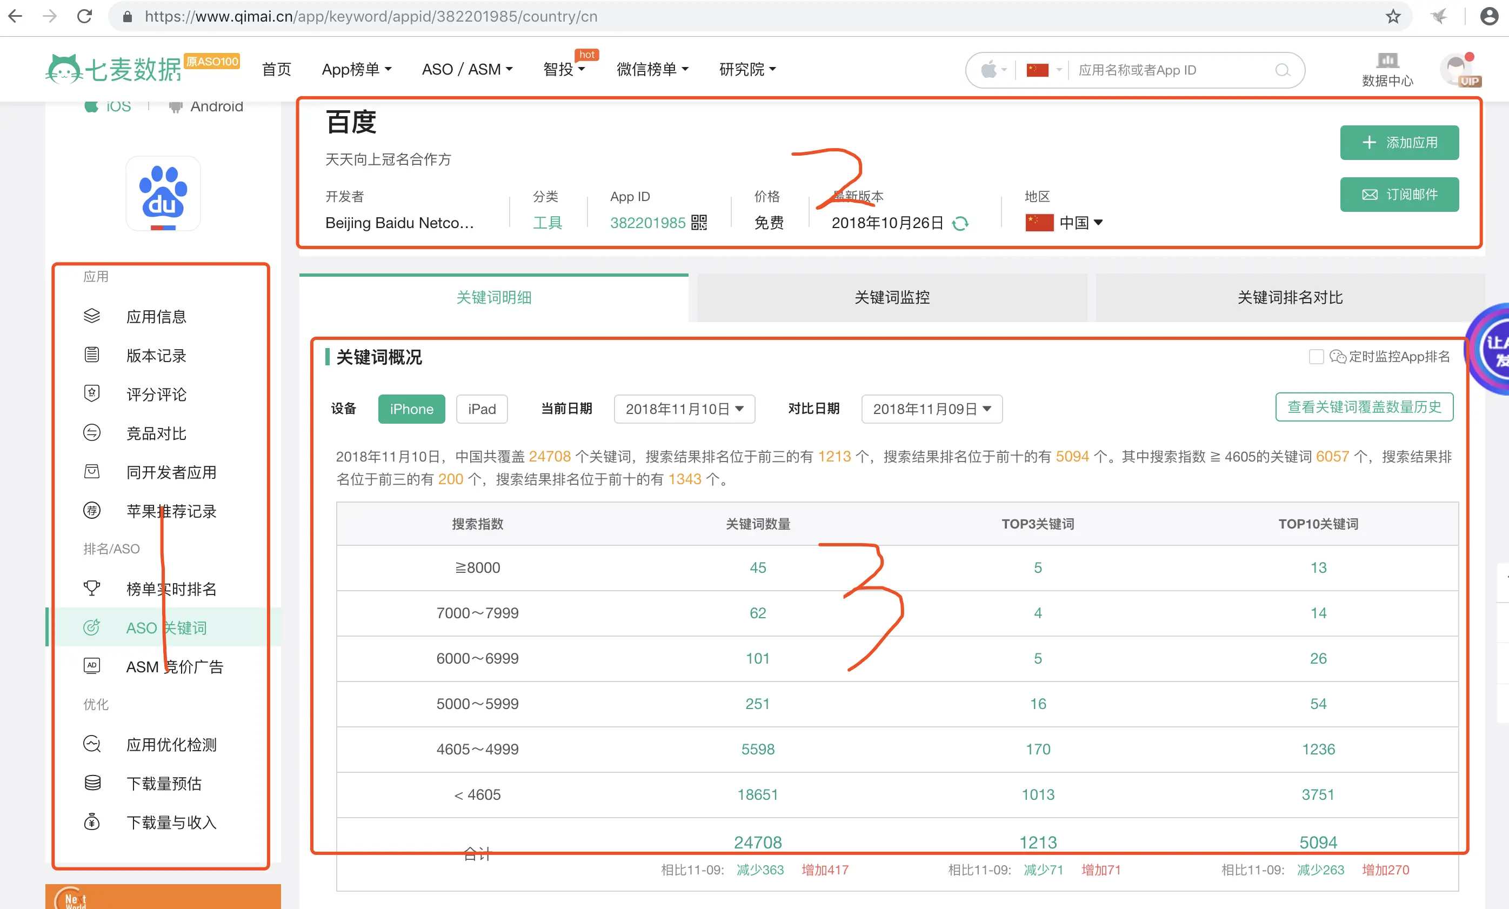This screenshot has height=909, width=1509.
Task: Click the refresh icon beside the latest version date
Action: coord(960,224)
